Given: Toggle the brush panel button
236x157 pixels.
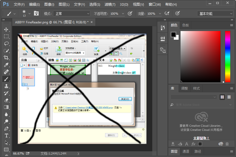Looking at the screenshot, I should pos(36,14).
